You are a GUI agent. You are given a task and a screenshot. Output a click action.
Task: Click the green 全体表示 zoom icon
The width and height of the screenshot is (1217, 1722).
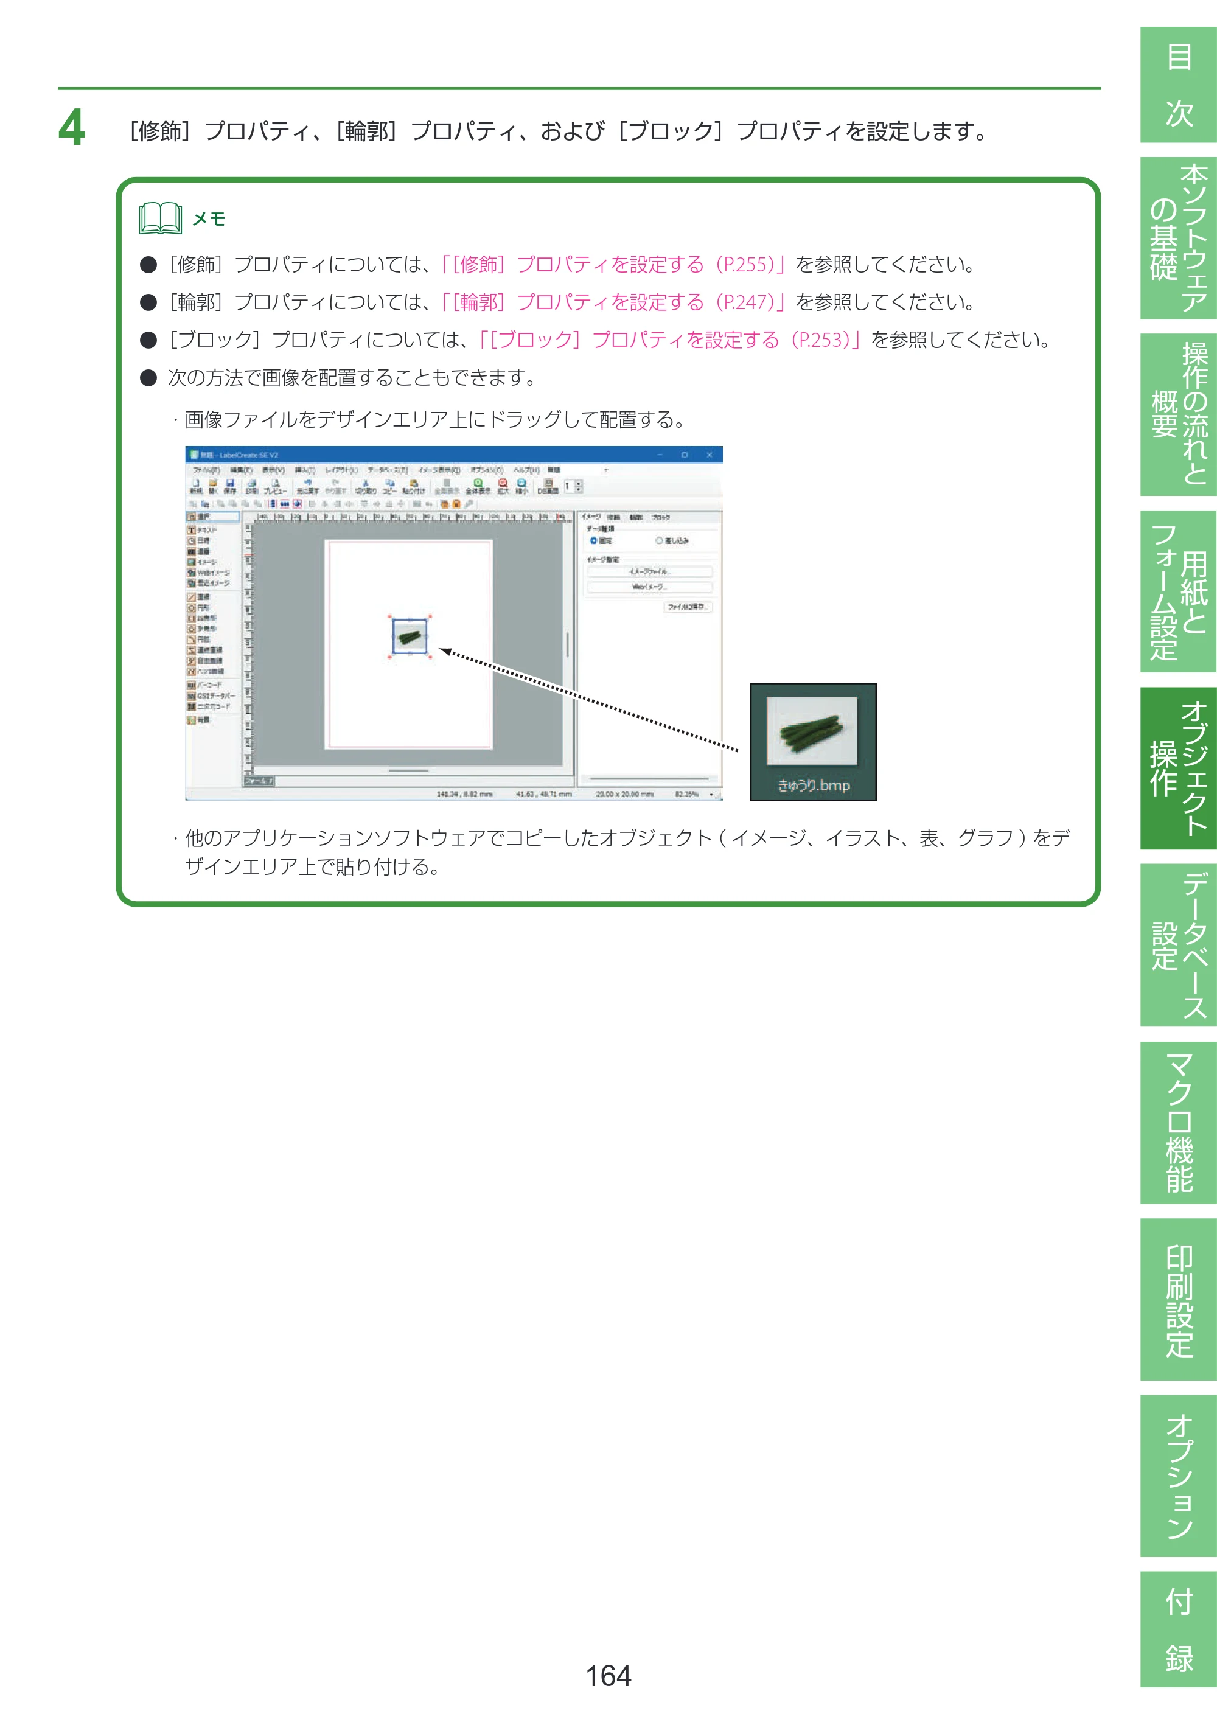tap(478, 487)
